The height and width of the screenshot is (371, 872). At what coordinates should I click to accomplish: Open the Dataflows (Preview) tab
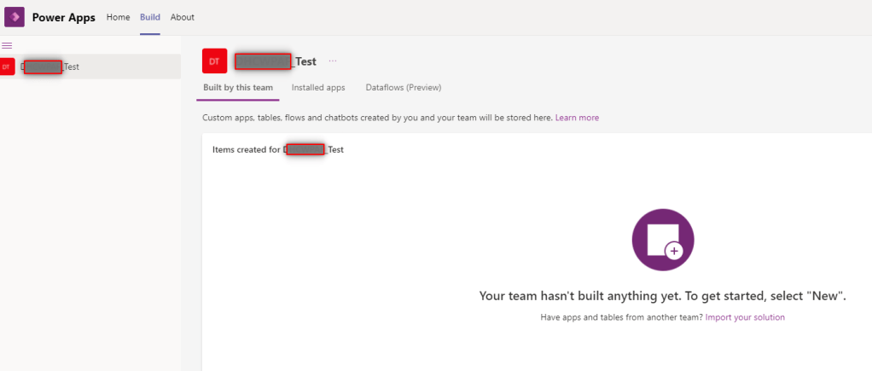click(403, 88)
